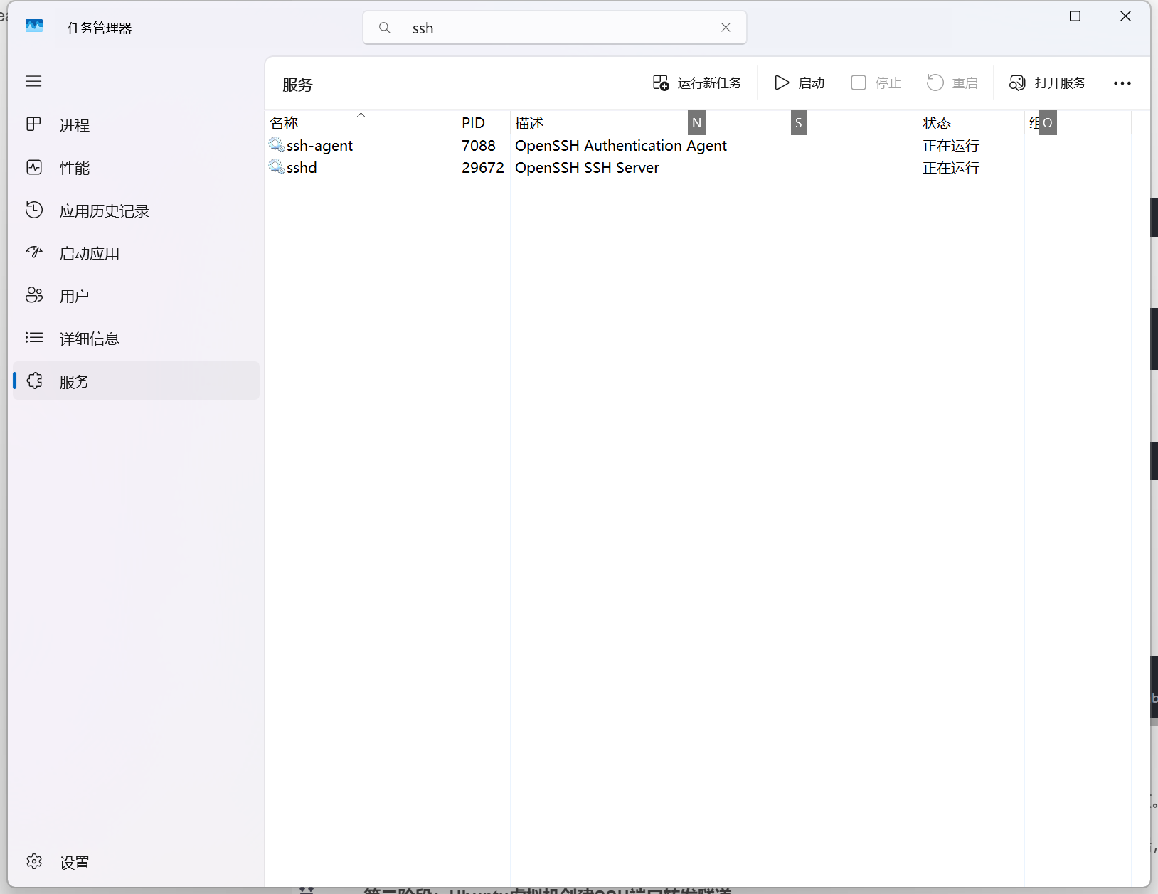Click the Task Manager app icon
Viewport: 1158px width, 894px height.
pyautogui.click(x=34, y=27)
